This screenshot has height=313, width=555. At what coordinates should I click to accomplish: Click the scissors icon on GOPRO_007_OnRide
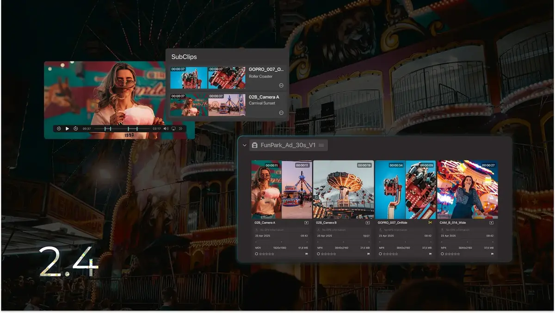430,223
